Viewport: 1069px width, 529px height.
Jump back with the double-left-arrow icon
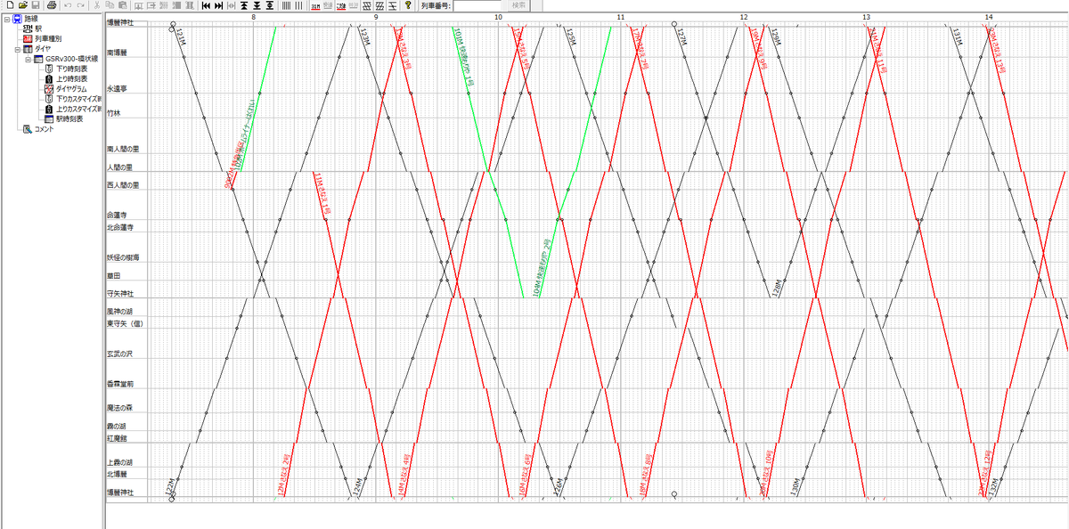(x=206, y=5)
